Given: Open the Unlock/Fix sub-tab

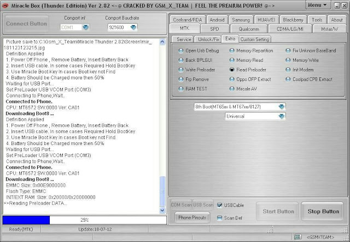Looking at the screenshot, I should click(208, 39).
